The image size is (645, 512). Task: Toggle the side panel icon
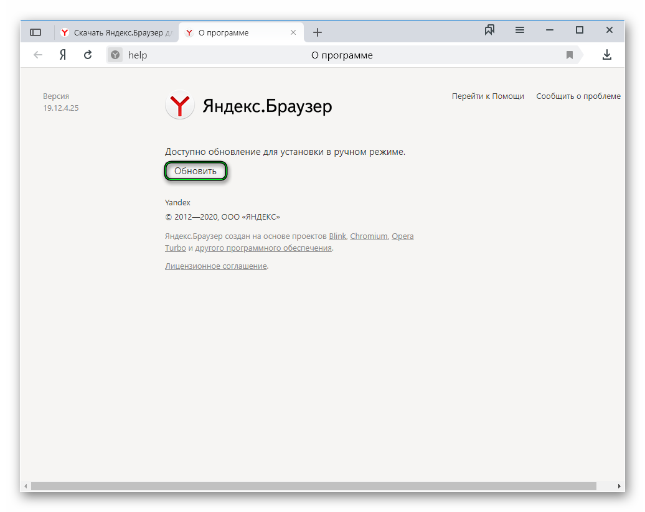35,32
